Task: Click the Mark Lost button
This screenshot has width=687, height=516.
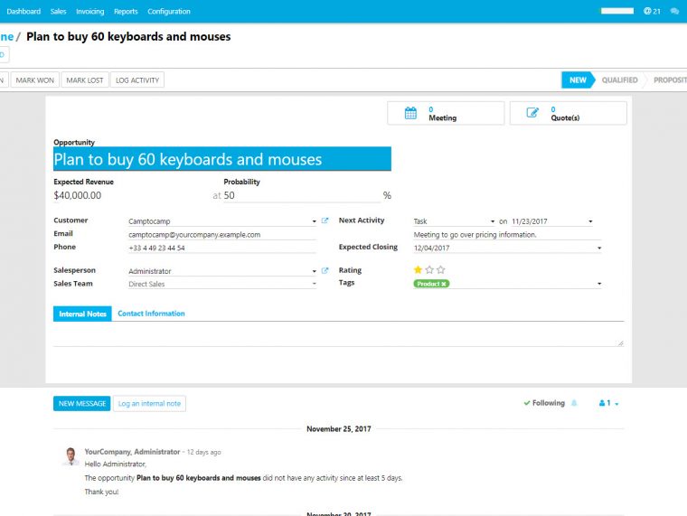Action: click(x=85, y=80)
